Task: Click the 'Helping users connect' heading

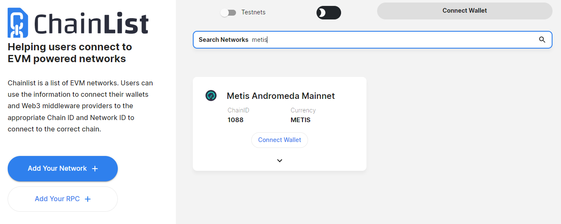Action: (70, 53)
